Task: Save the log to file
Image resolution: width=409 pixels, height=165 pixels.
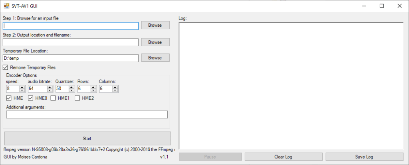Action: (364, 157)
